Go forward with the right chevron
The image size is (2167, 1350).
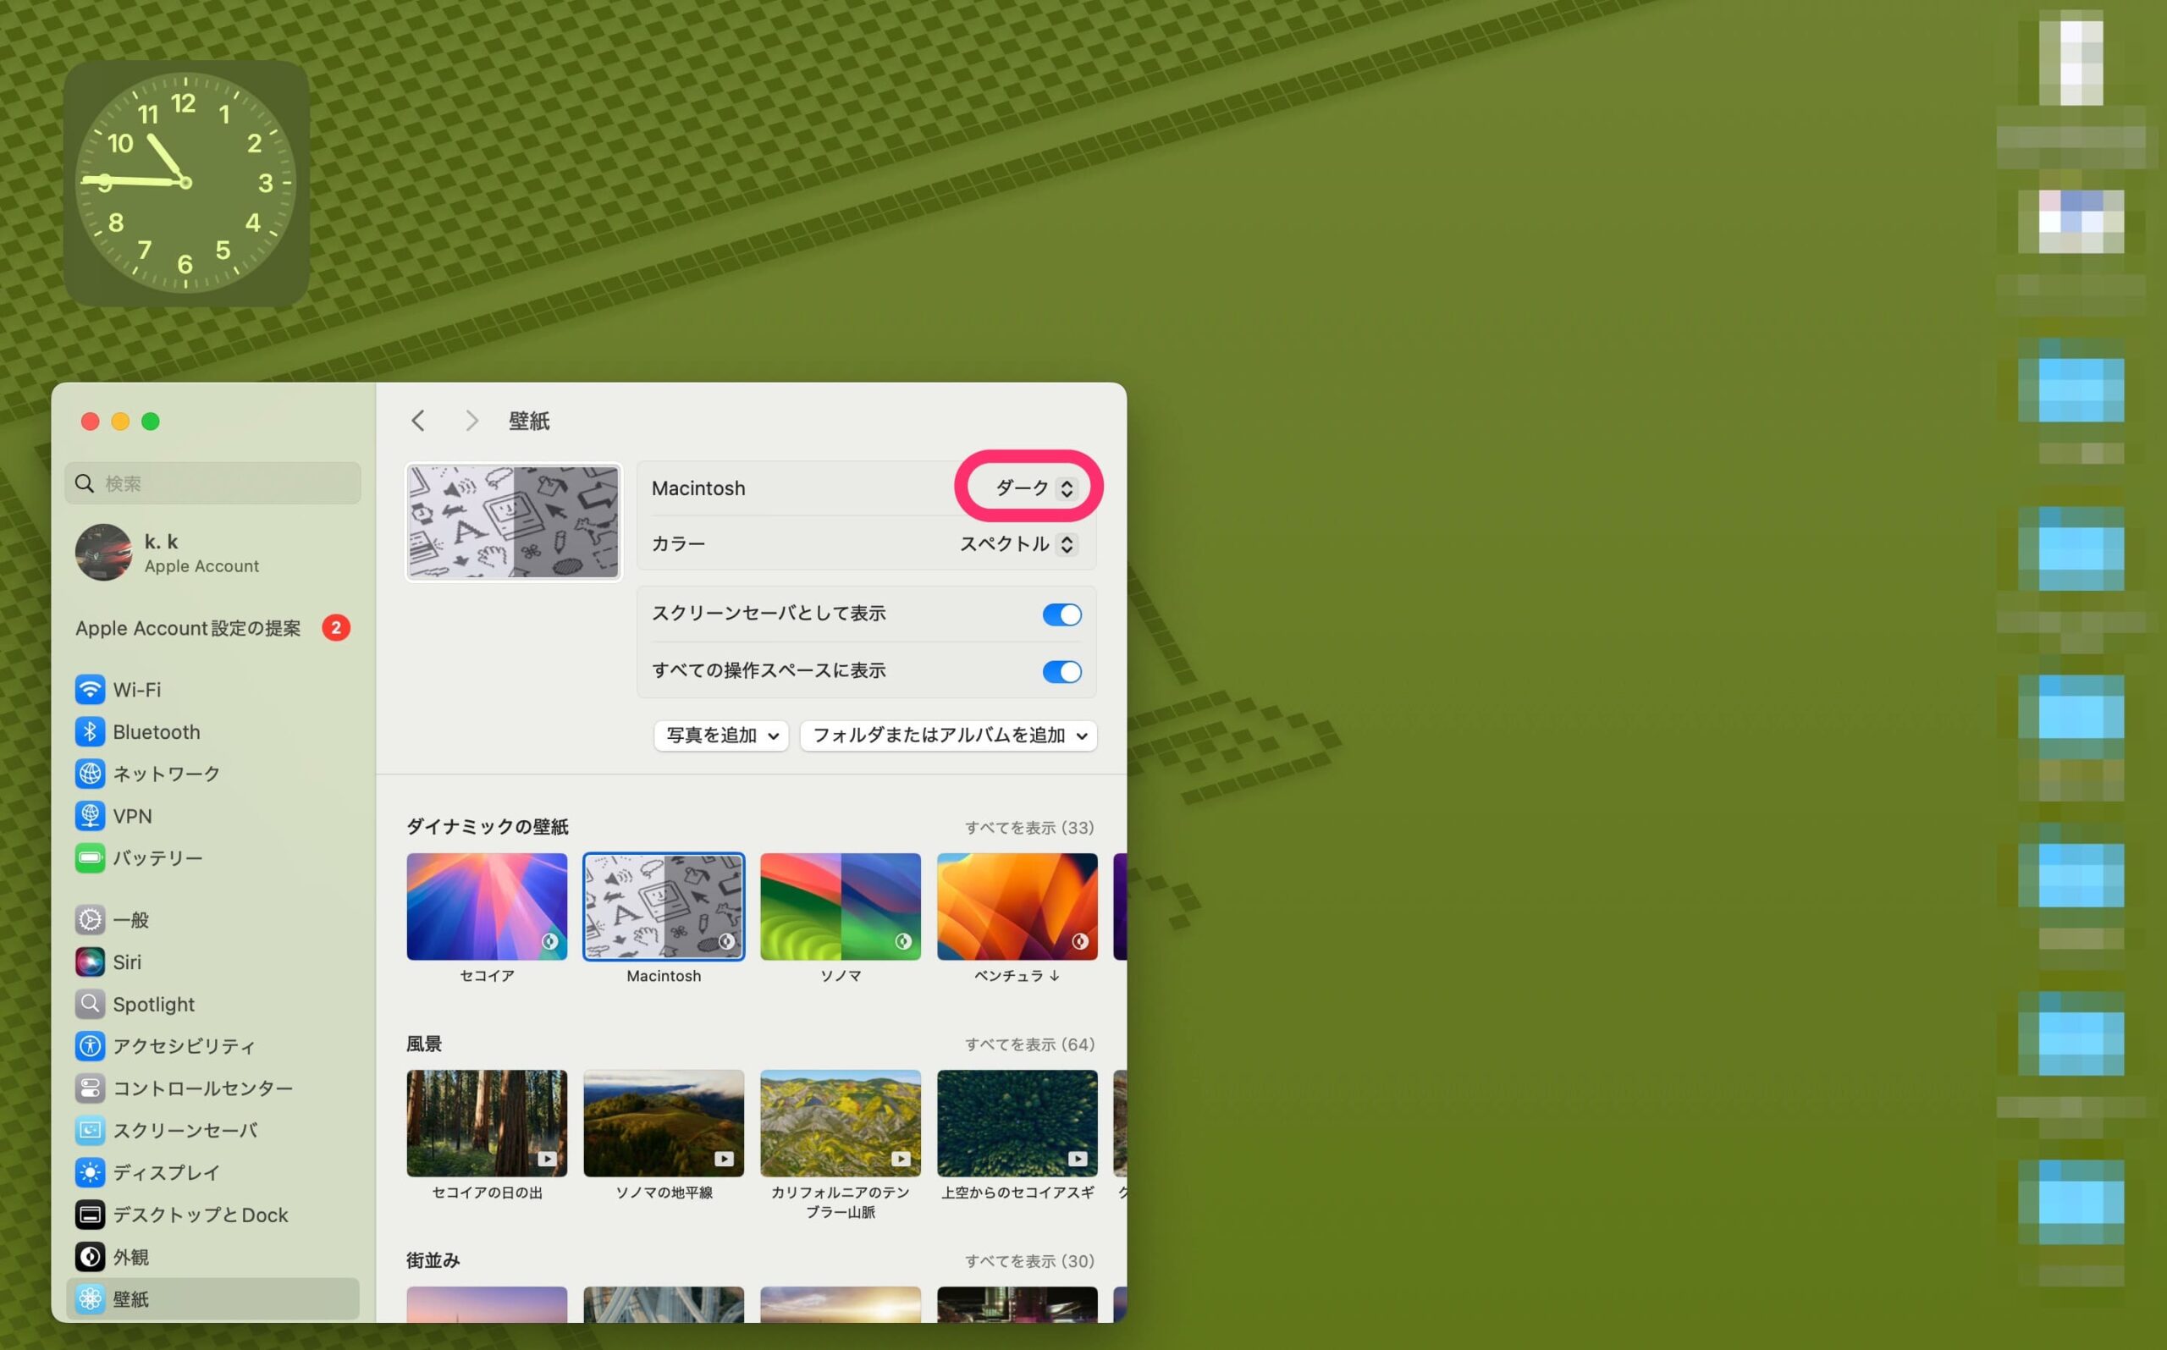pos(471,421)
